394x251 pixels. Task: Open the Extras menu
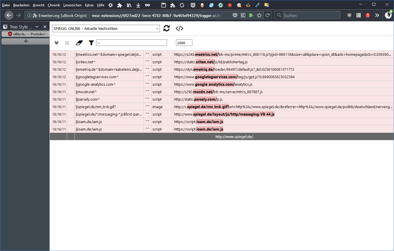(89, 5)
